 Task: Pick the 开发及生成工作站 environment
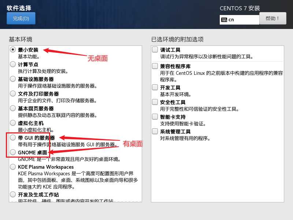13,194
